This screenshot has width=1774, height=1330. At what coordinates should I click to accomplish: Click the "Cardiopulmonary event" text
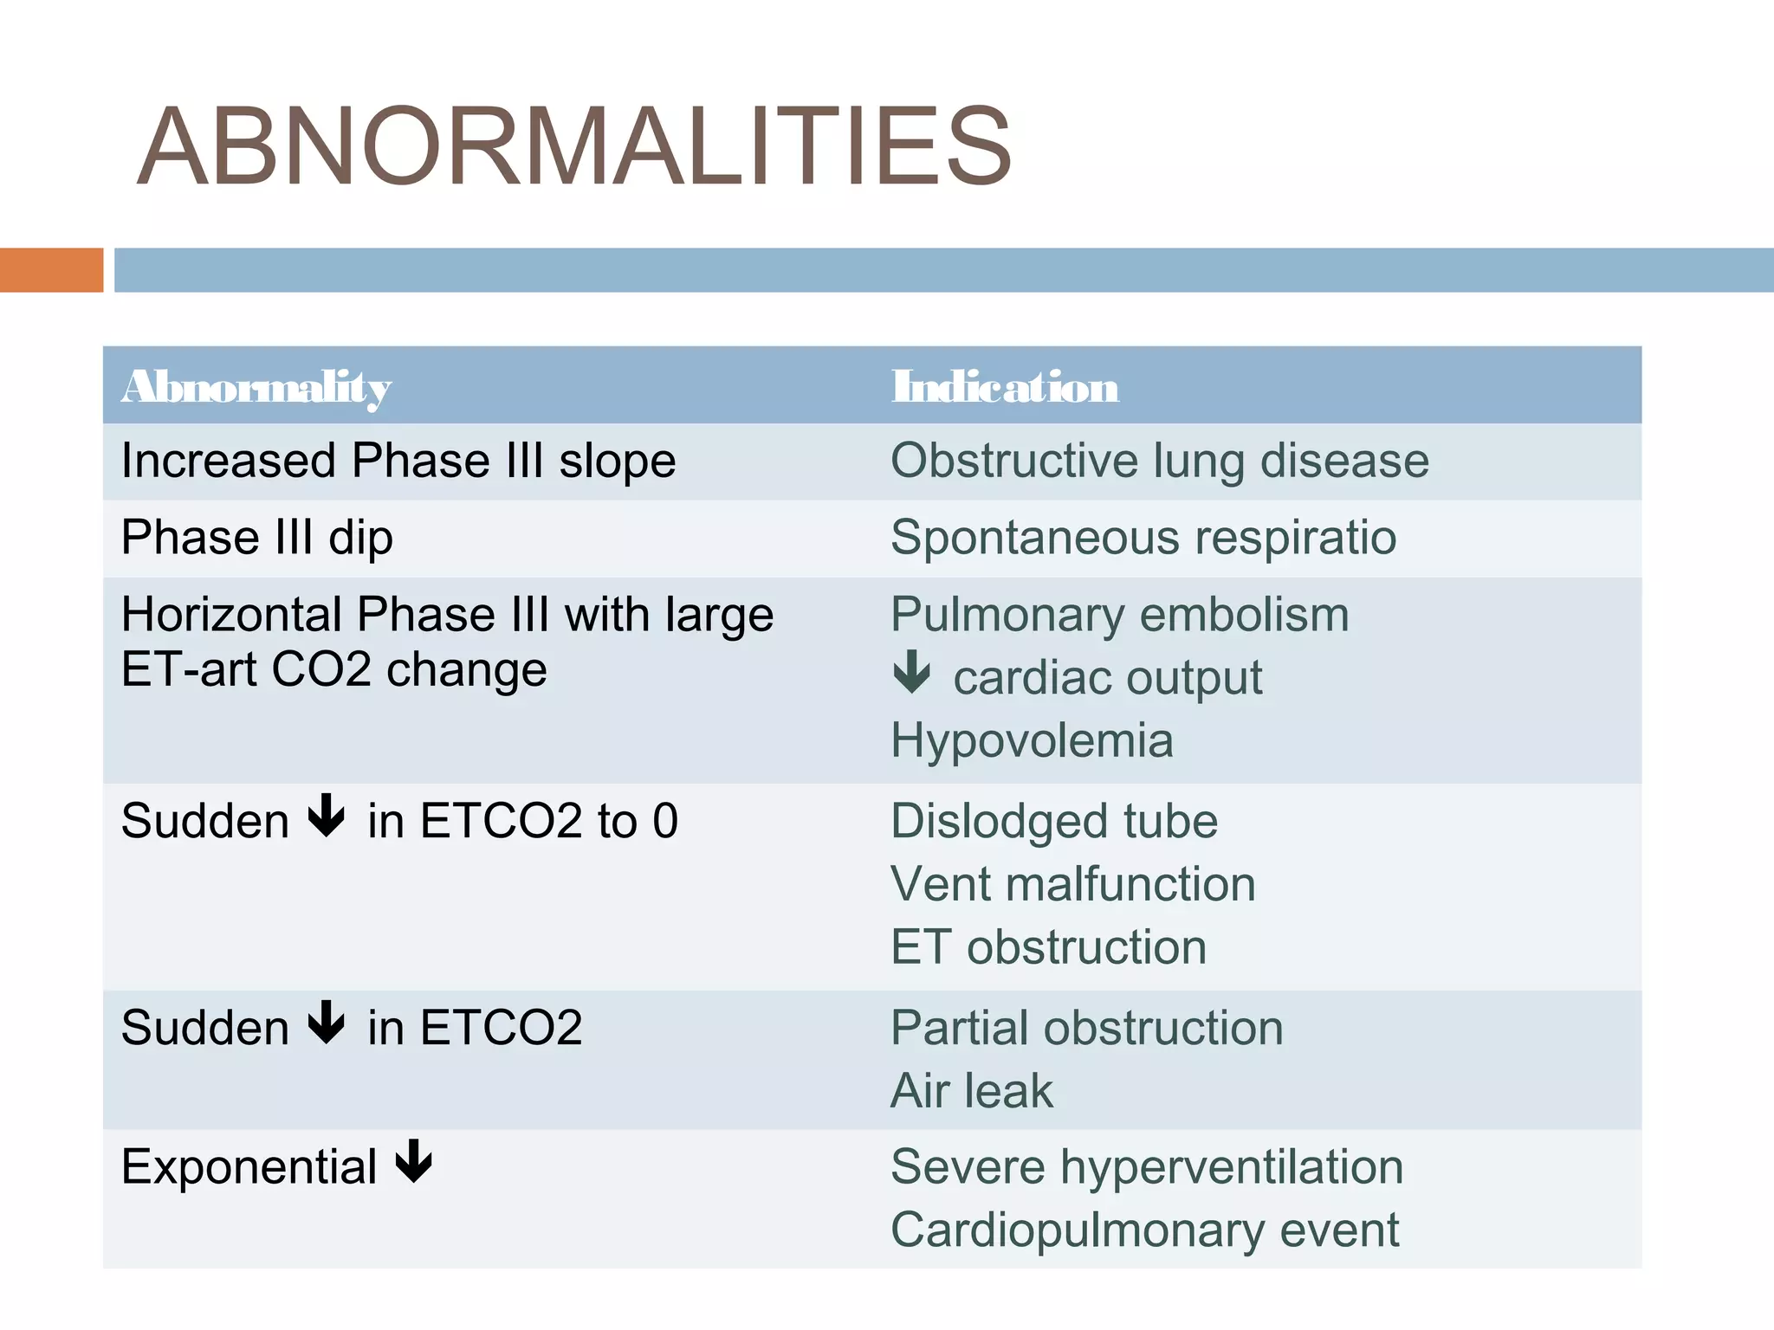[1144, 1230]
